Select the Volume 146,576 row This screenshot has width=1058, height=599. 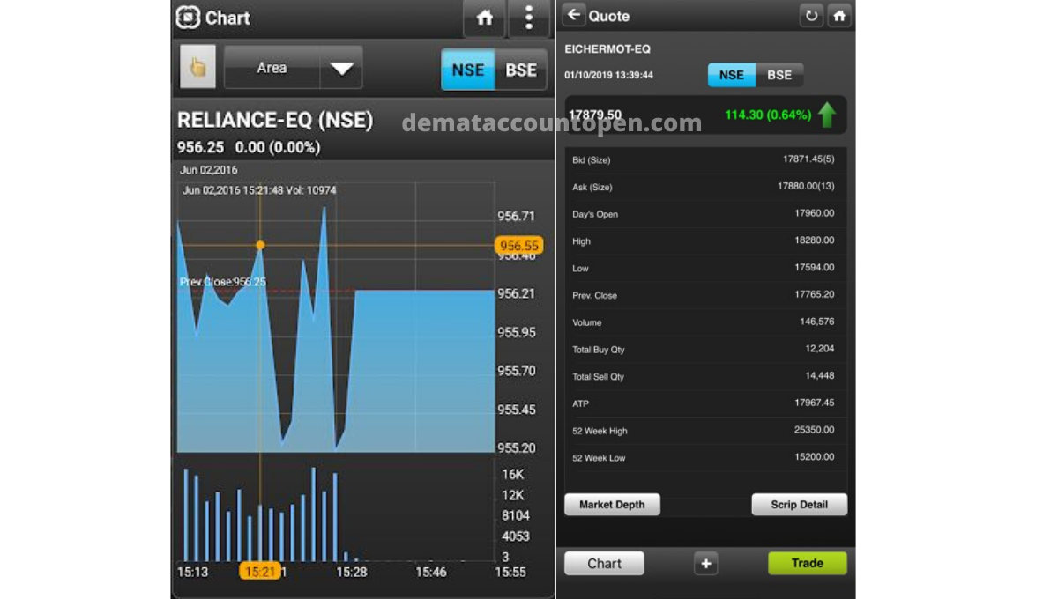(705, 322)
